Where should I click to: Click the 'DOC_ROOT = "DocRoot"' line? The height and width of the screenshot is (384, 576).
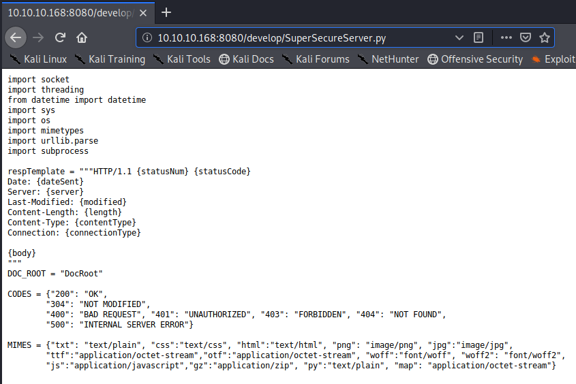[x=55, y=274]
